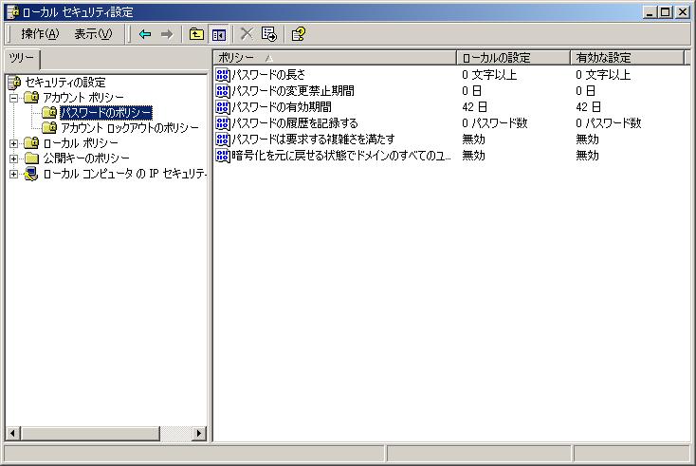Expand the 公開キーのポリシー tree node

[14, 158]
